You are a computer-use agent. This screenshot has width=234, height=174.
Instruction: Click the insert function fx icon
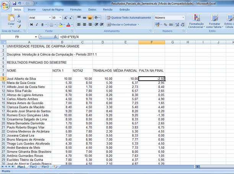point(55,37)
